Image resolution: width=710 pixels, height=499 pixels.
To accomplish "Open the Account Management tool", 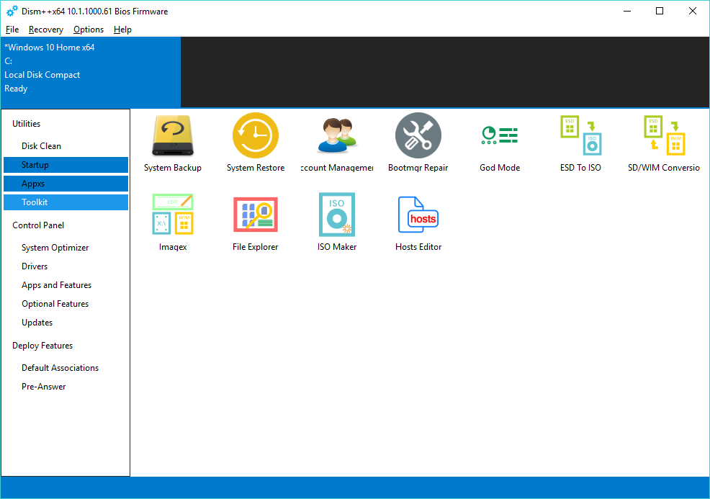I will pyautogui.click(x=337, y=143).
